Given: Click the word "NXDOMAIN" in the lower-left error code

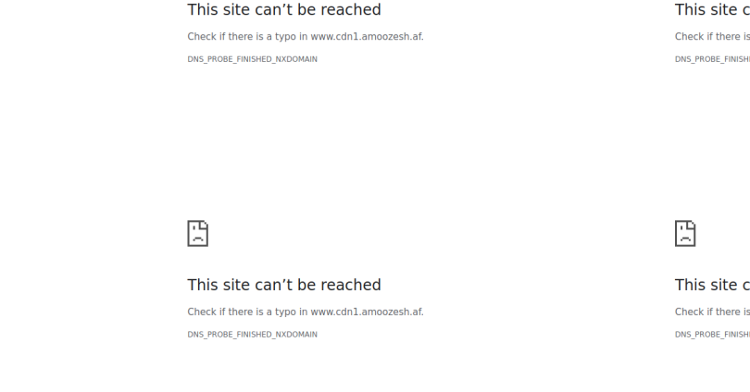Looking at the screenshot, I should tap(296, 335).
